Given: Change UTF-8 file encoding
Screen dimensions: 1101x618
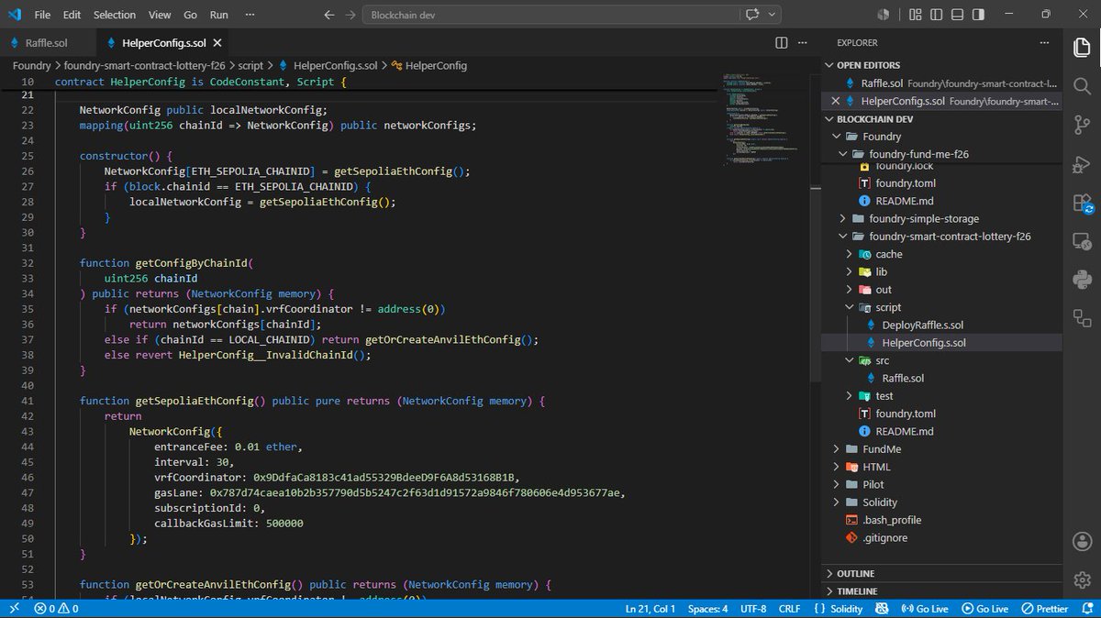Looking at the screenshot, I should click(751, 609).
